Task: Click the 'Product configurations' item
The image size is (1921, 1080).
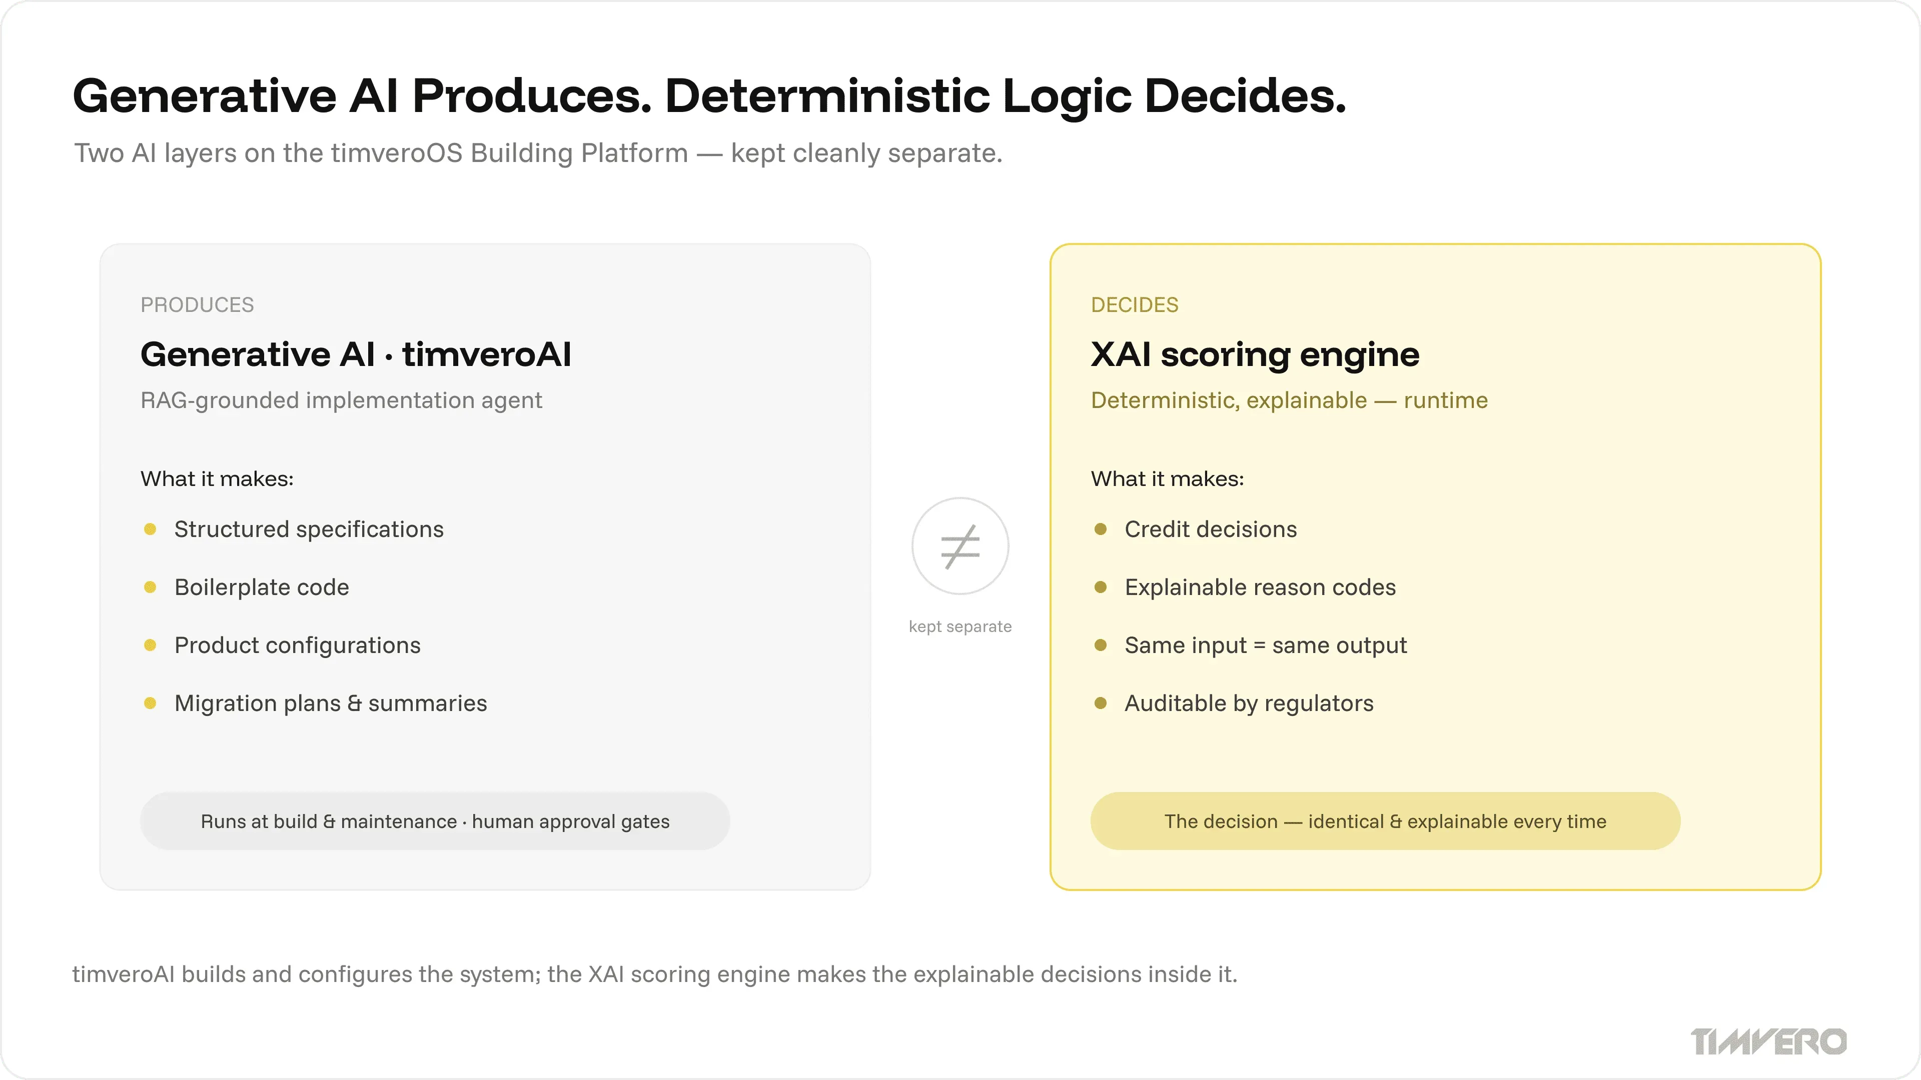Action: point(282,645)
